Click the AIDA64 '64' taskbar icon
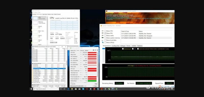204x97 pixels. (x=94, y=89)
